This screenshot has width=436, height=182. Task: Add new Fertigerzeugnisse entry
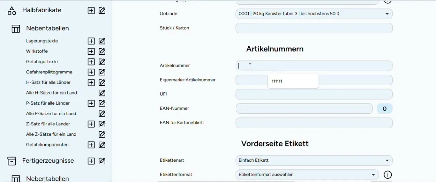91,161
